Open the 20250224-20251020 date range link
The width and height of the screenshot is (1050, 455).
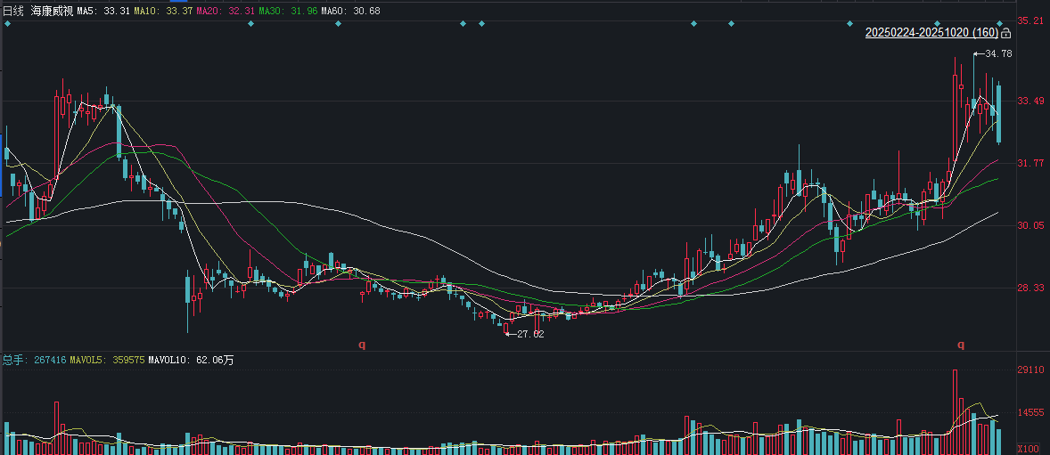click(x=931, y=33)
